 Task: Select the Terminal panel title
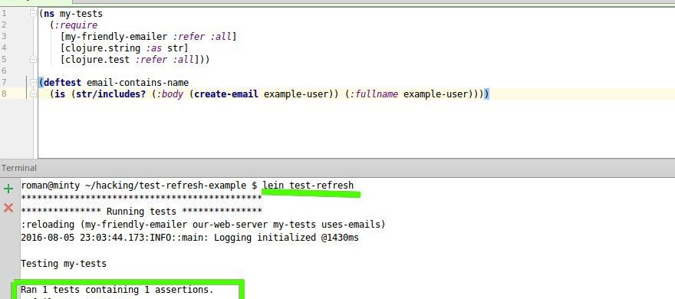coord(19,168)
